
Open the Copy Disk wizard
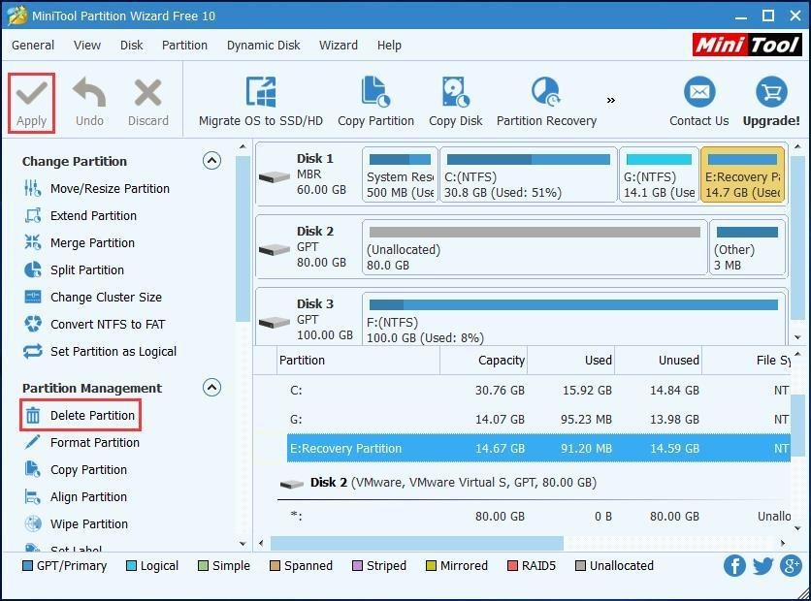[455, 102]
